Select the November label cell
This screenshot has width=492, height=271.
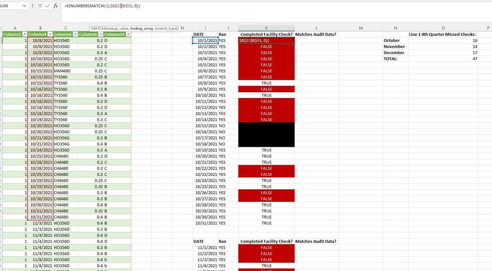click(395, 46)
